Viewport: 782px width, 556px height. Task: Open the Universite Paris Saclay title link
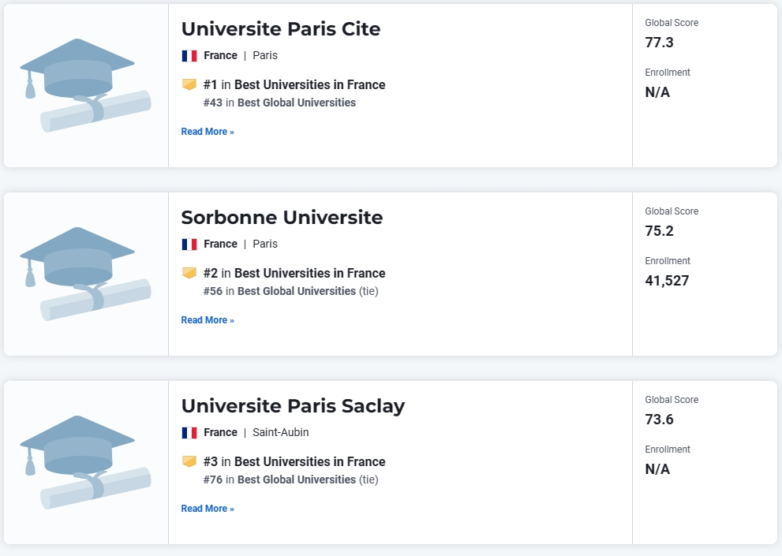click(x=293, y=406)
